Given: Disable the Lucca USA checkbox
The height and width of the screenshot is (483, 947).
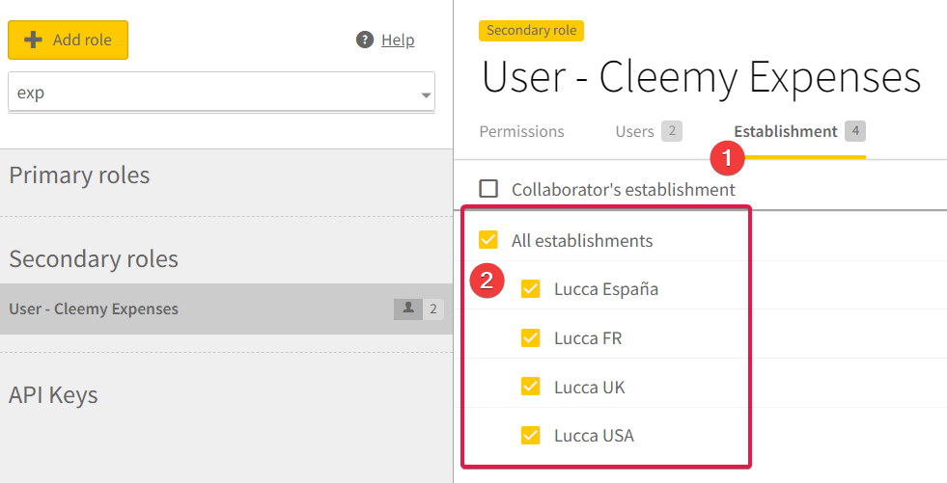Looking at the screenshot, I should tap(530, 435).
